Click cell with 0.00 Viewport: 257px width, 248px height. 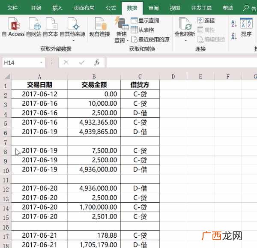click(94, 94)
